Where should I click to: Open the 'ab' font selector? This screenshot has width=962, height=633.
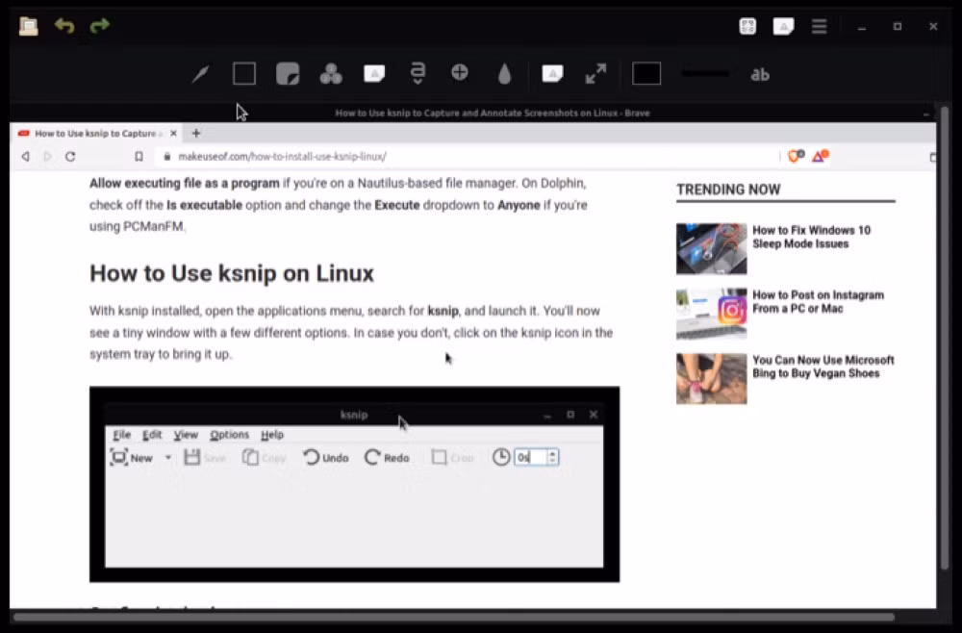pos(760,74)
